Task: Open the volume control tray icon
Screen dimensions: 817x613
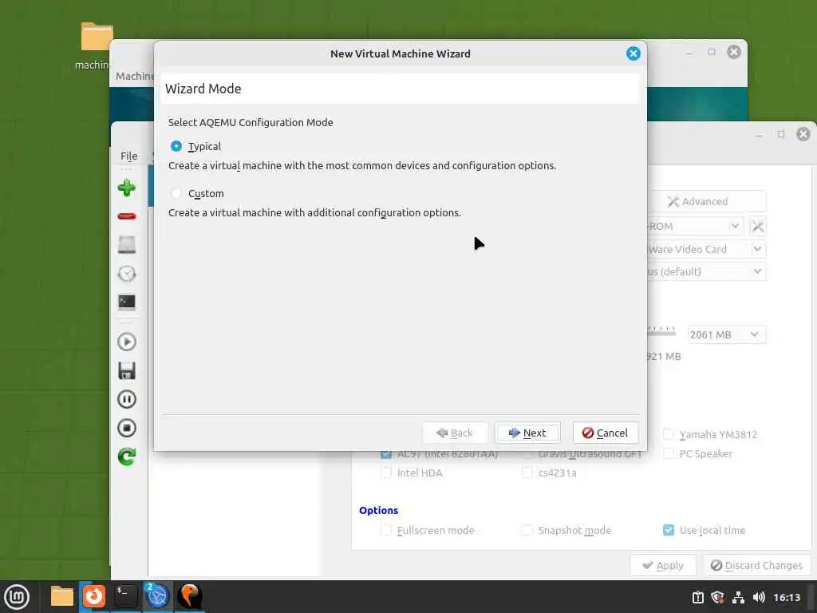Action: (759, 597)
